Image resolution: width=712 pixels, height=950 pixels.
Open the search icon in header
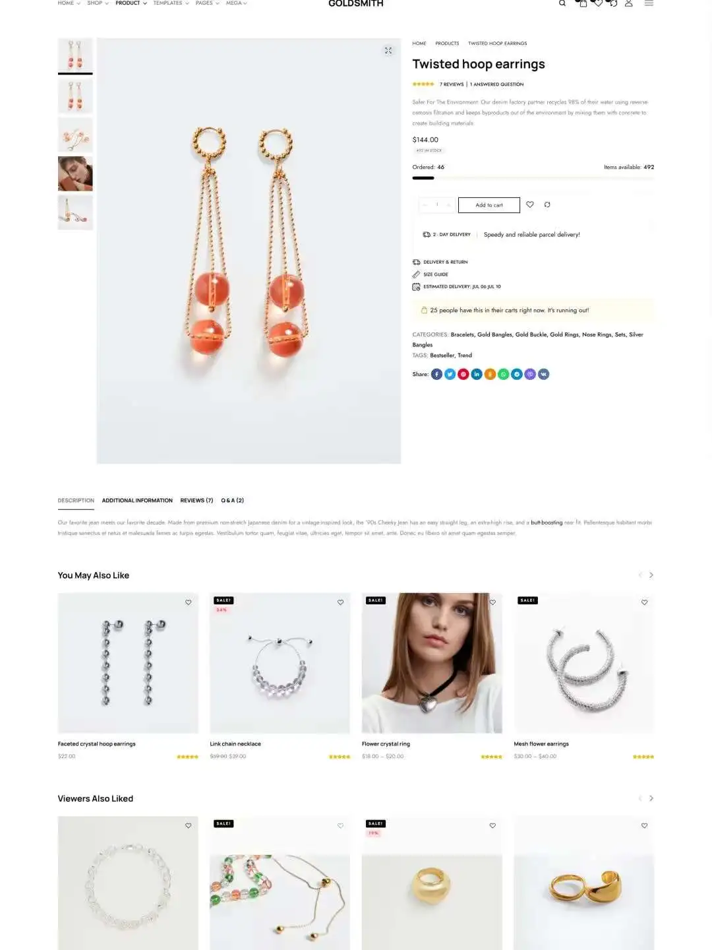click(x=562, y=3)
